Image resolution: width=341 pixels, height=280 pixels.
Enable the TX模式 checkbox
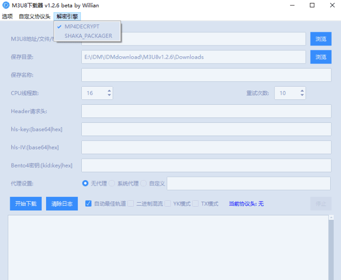(195, 204)
